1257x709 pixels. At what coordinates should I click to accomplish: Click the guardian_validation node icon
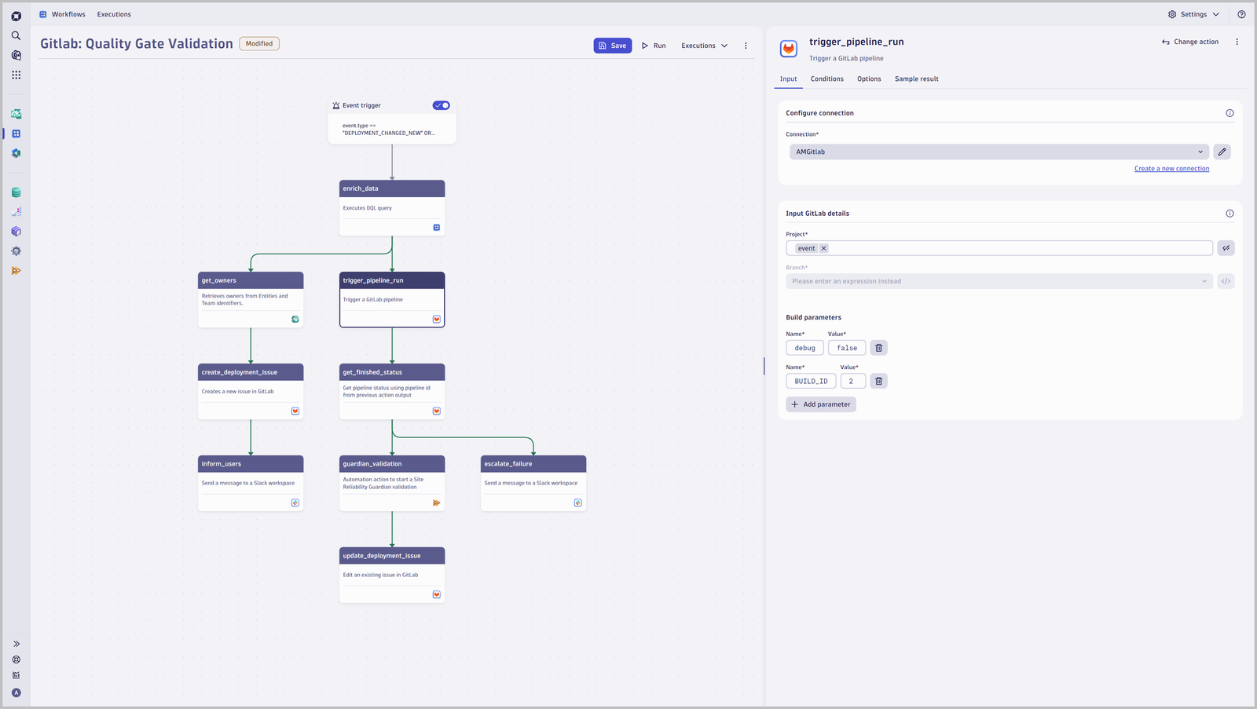click(x=437, y=503)
